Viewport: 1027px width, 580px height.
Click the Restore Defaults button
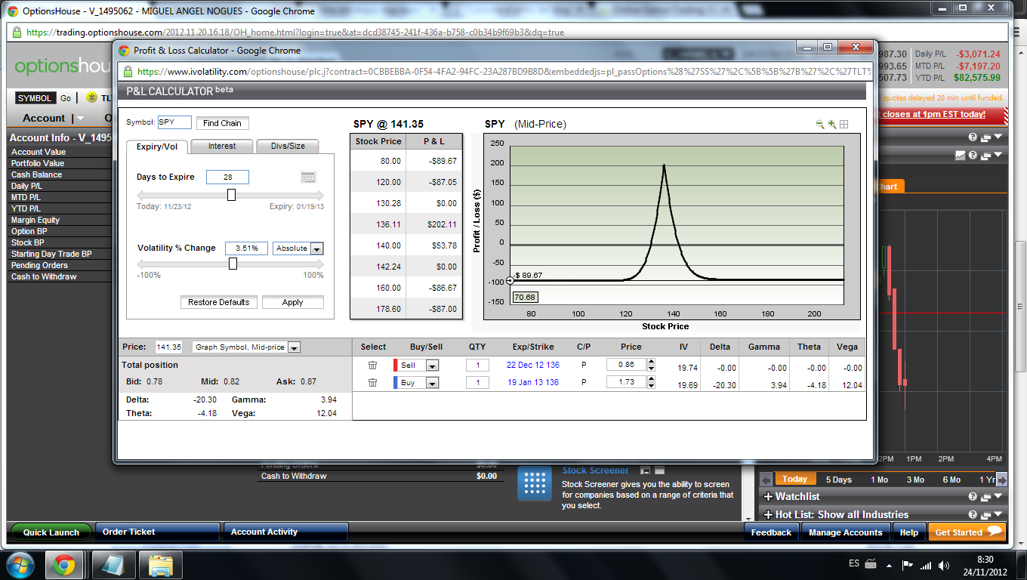[218, 302]
